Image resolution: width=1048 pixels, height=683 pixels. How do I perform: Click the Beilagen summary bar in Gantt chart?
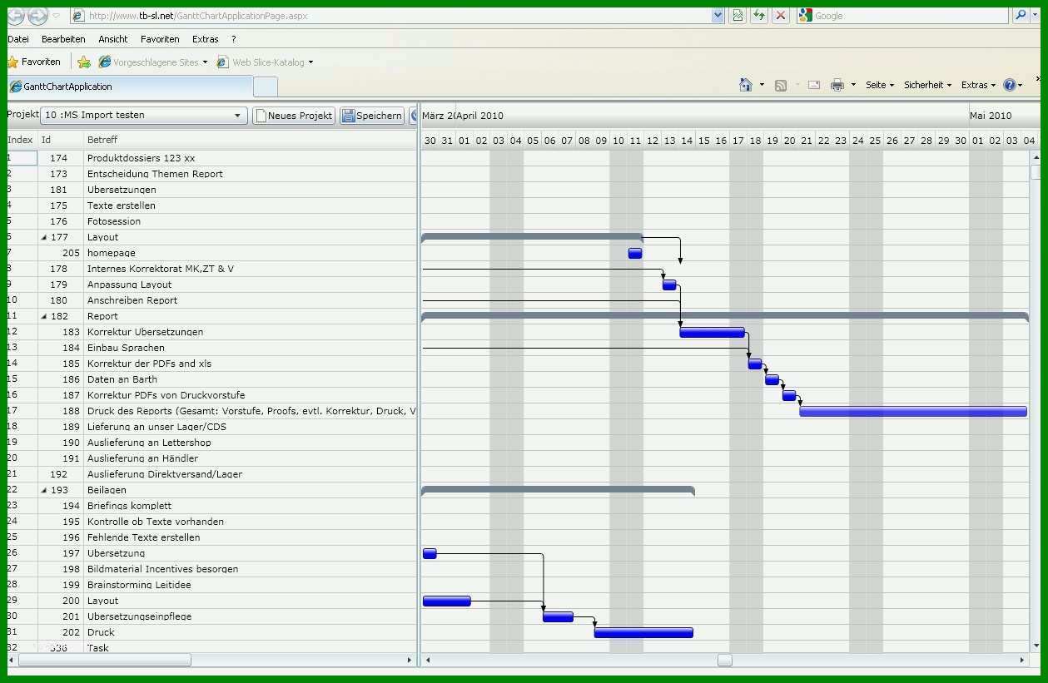point(558,490)
